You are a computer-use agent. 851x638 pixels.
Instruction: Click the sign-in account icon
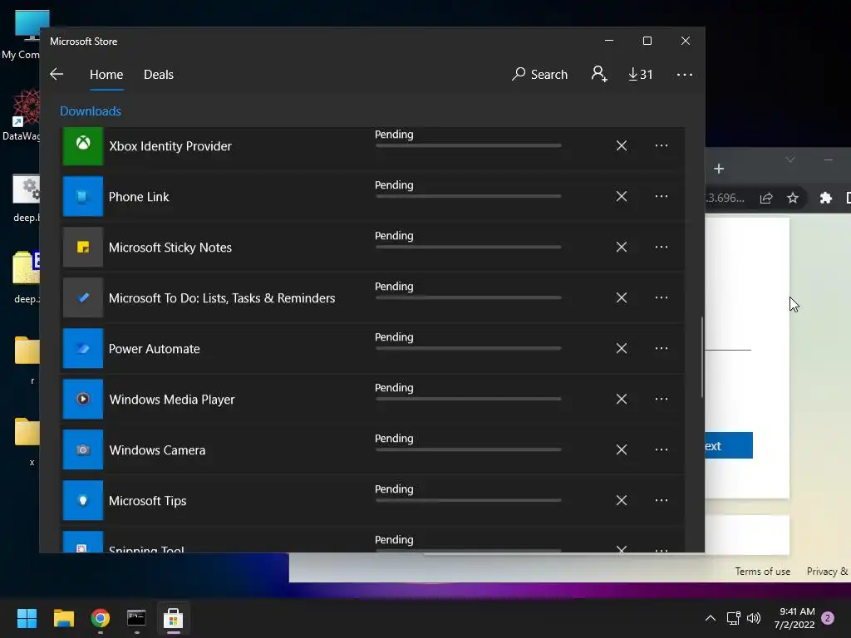pyautogui.click(x=599, y=74)
